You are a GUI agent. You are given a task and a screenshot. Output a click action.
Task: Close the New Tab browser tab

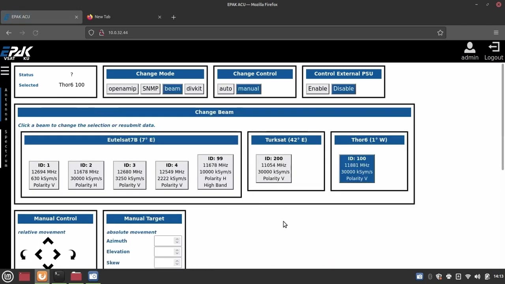pos(160,17)
